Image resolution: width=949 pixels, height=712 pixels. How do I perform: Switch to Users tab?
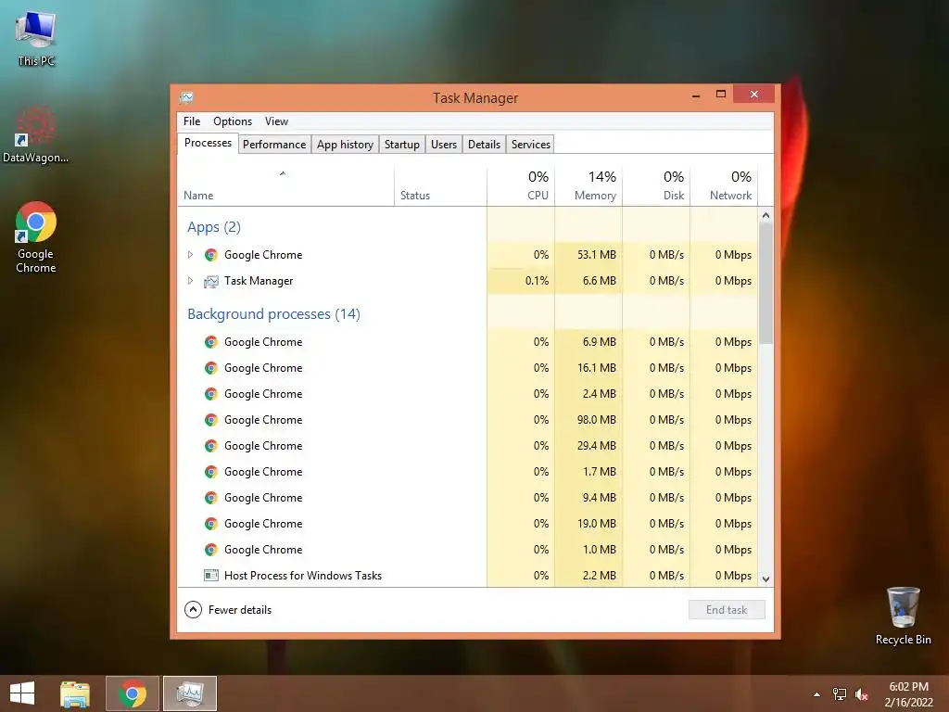(x=444, y=144)
